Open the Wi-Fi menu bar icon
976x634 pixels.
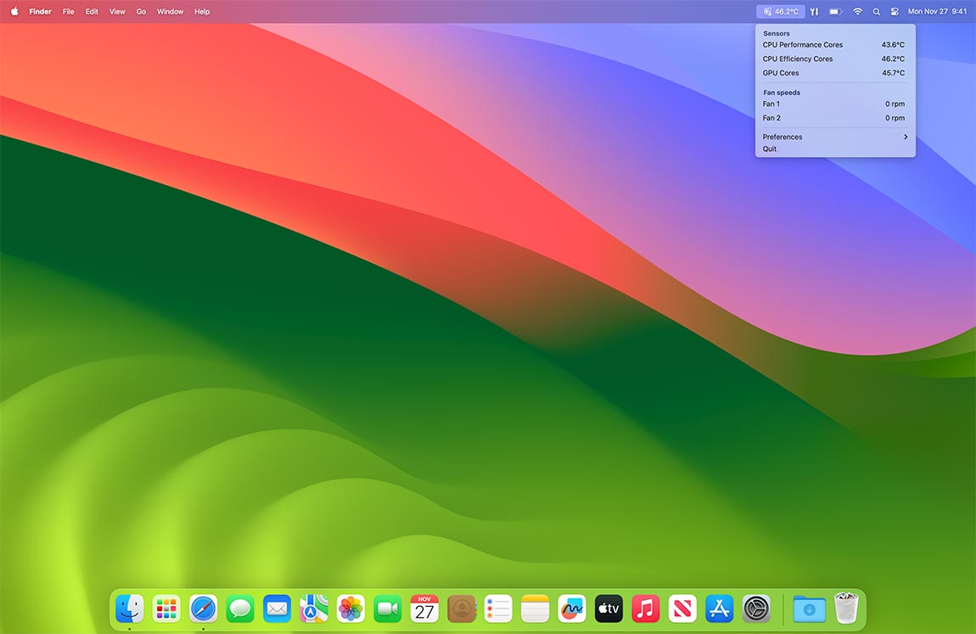coord(857,11)
